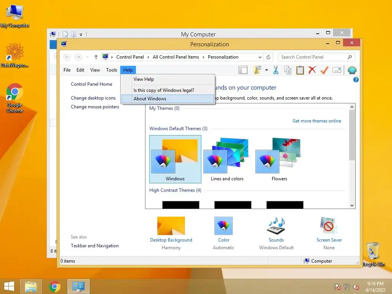Select View Help menu entry
The height and width of the screenshot is (294, 392).
click(168, 79)
